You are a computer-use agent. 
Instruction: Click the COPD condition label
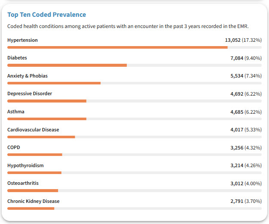click(14, 147)
